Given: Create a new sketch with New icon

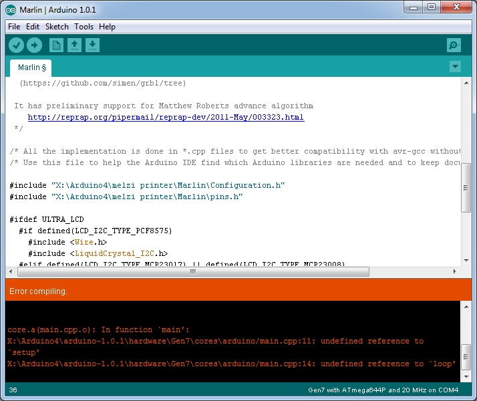Looking at the screenshot, I should click(56, 45).
